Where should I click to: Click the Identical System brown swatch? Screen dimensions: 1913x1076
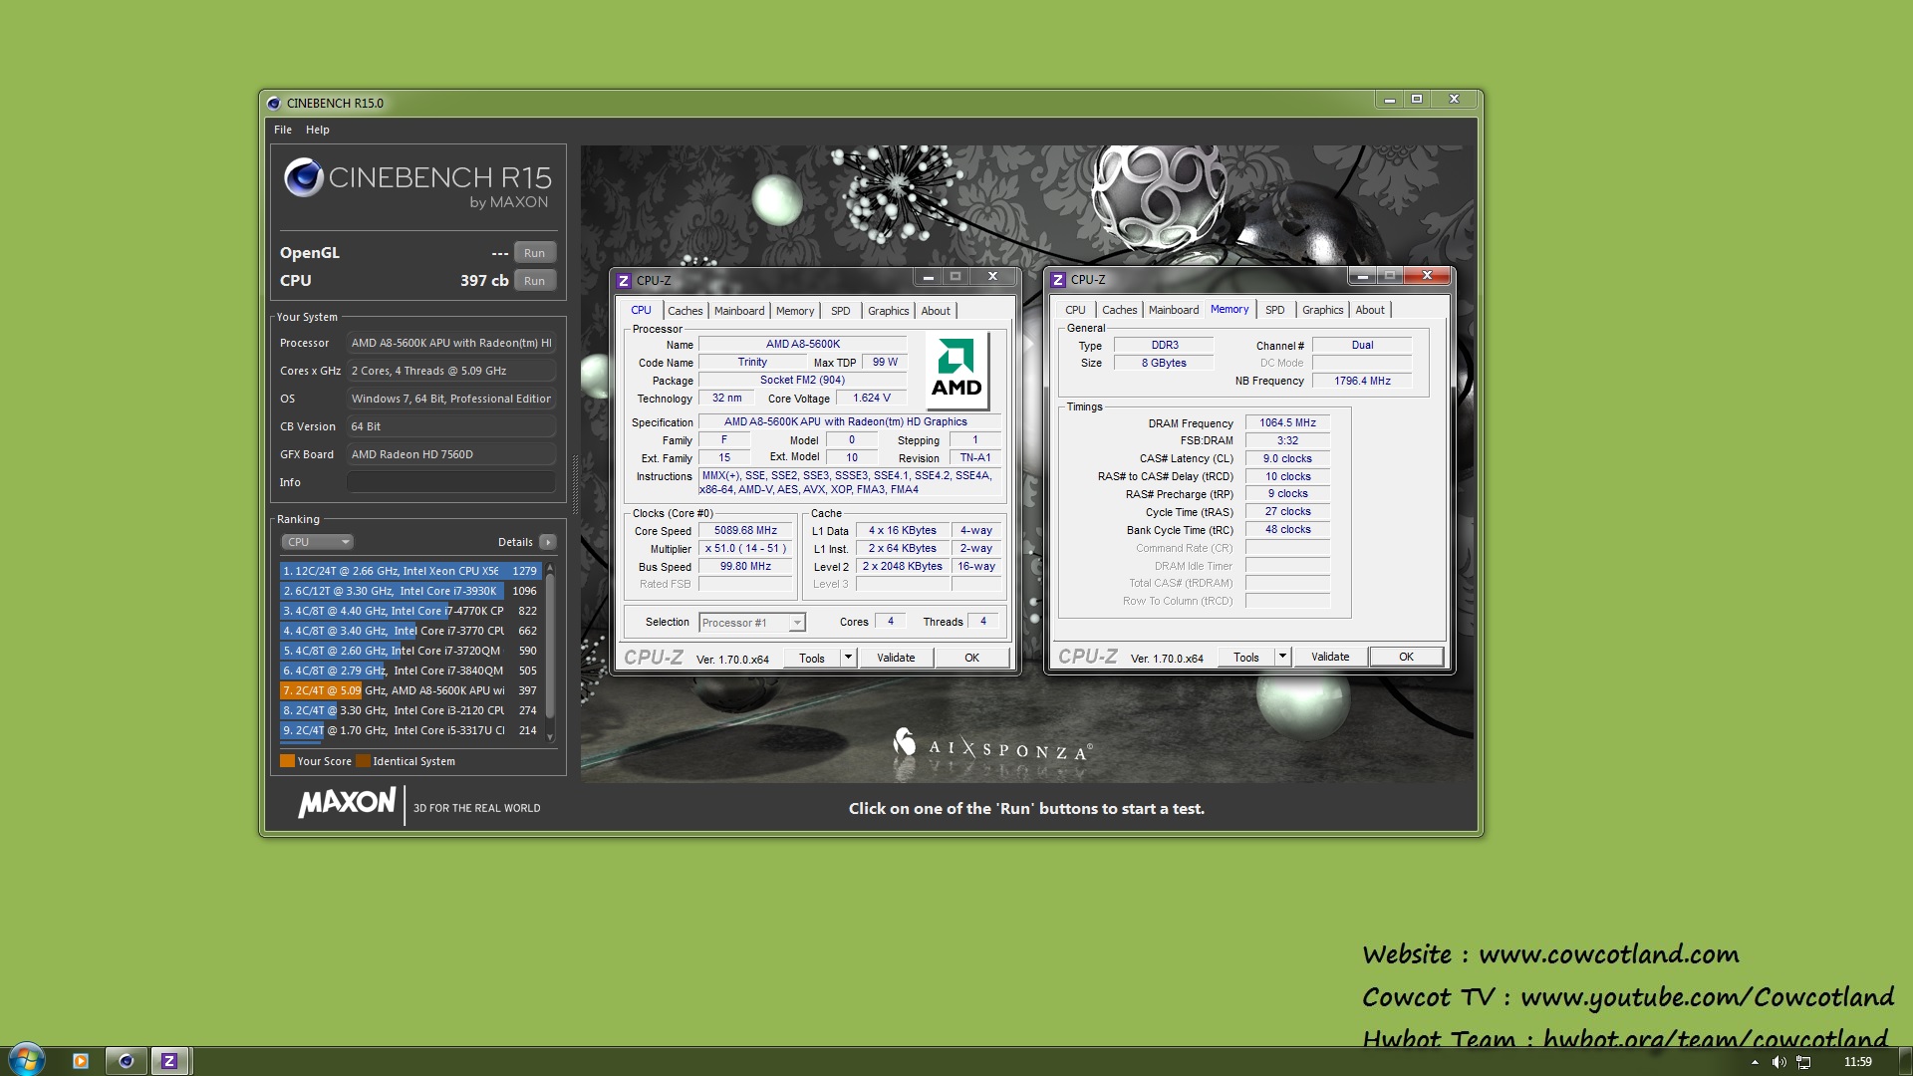coord(364,761)
